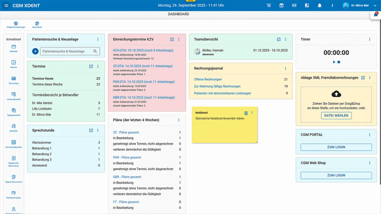
Task: Open Termine widget in new window
Action: click(x=91, y=67)
